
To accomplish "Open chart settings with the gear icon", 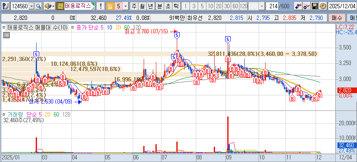I will 323,6.
